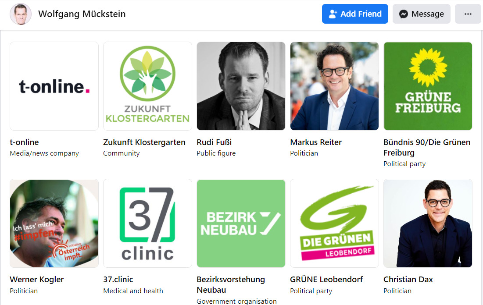Open Messenger via the Message button
Screen dimensions: 483x305
click(x=422, y=14)
